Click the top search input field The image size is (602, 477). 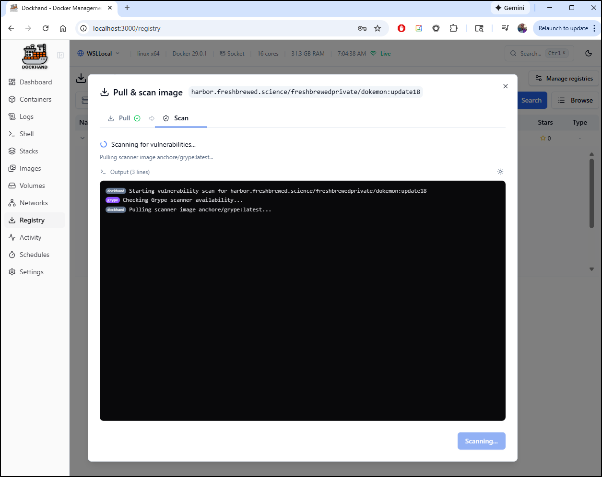point(530,53)
